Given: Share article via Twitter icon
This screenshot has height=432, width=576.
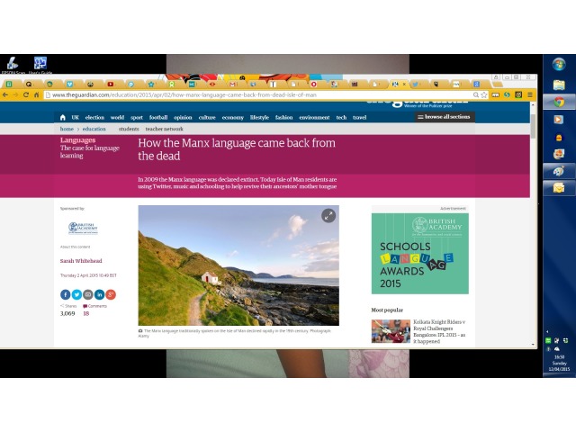Looking at the screenshot, I should [x=76, y=294].
